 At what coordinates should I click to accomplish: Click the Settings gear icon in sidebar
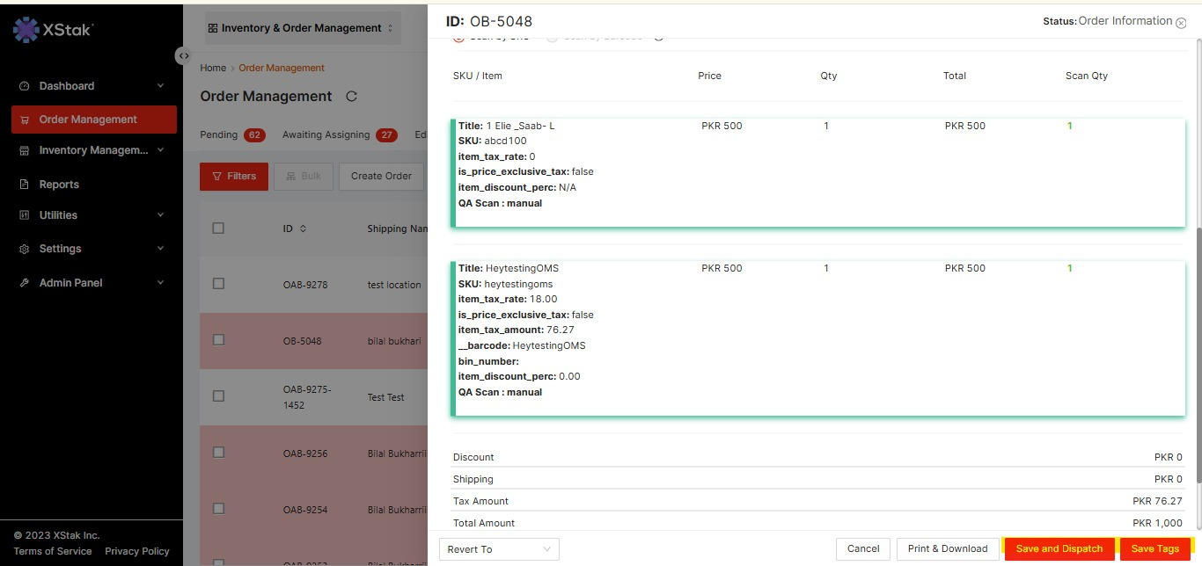(x=24, y=249)
